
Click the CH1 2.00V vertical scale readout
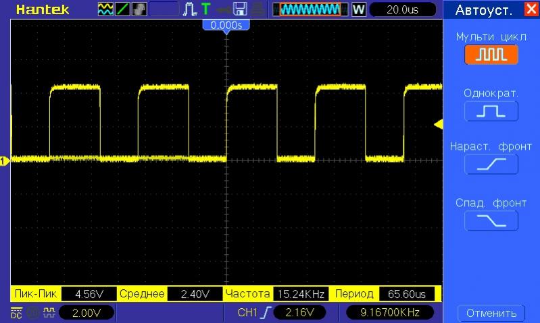87,313
